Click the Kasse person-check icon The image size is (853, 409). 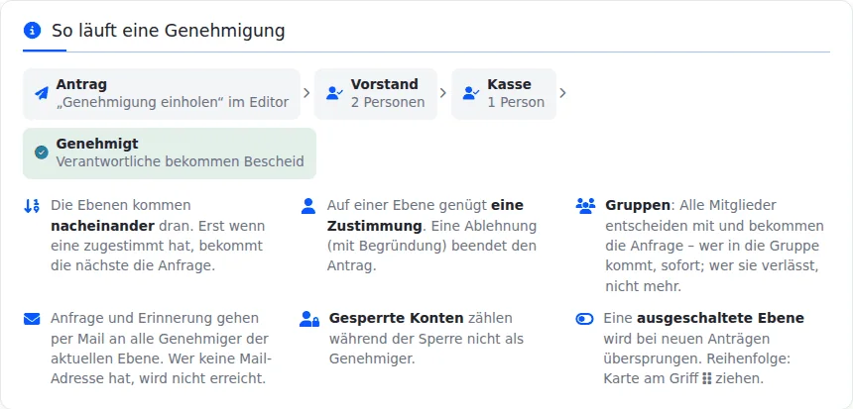(x=470, y=93)
